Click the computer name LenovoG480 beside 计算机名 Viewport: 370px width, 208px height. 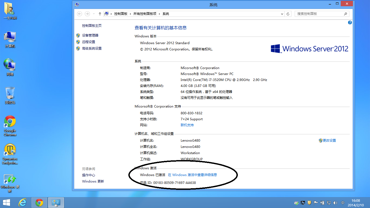tap(190, 141)
